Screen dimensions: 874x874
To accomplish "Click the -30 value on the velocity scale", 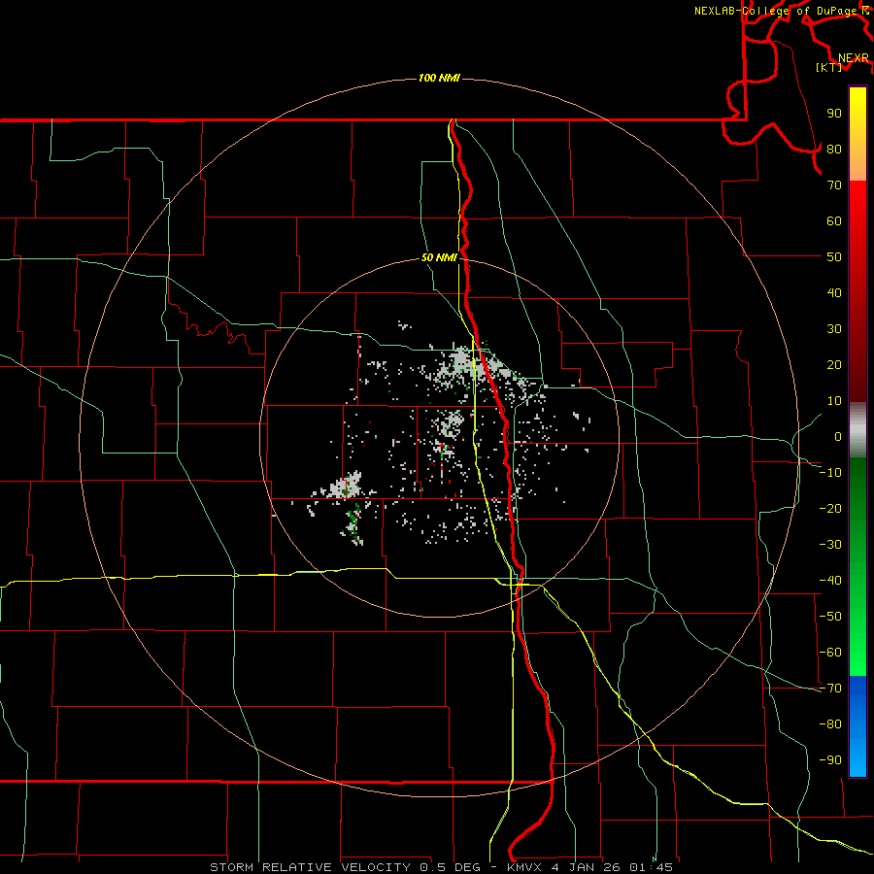I will pos(830,545).
